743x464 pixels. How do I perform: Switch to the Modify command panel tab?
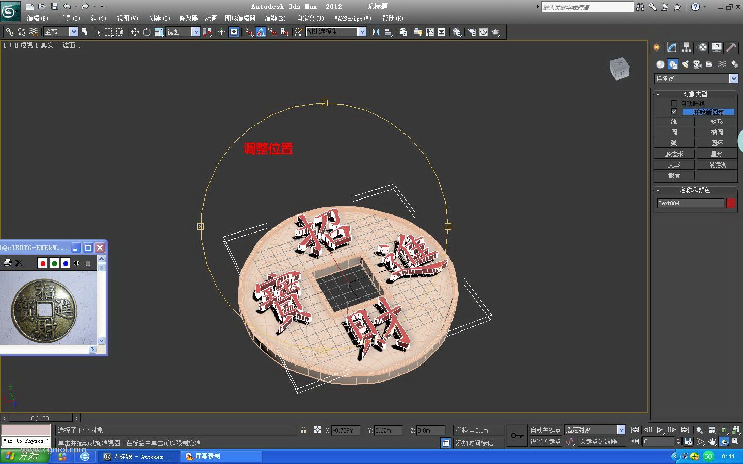[x=672, y=47]
